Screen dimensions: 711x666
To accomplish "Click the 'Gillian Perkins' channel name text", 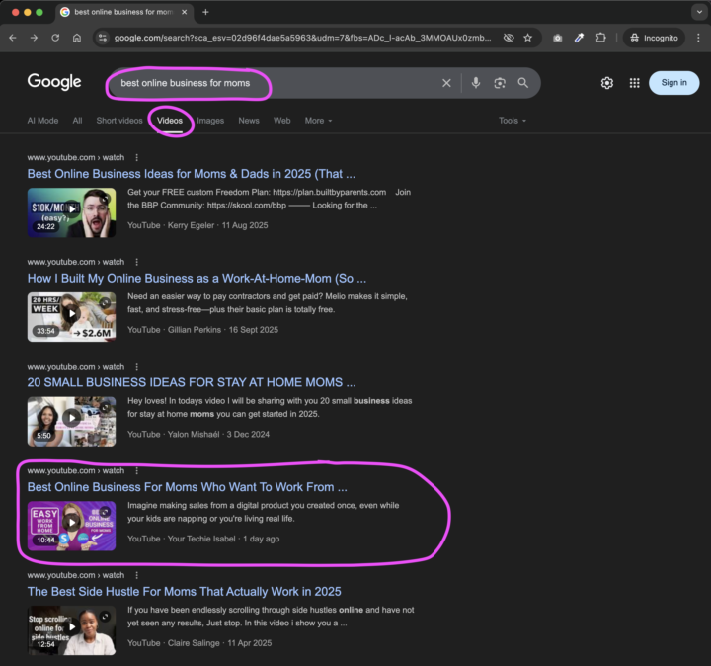I will coord(195,330).
